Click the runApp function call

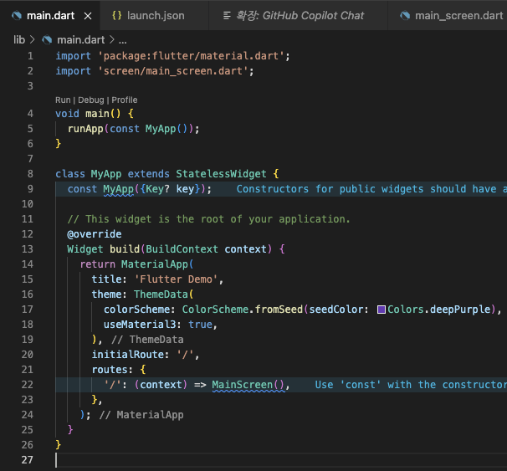[x=85, y=129]
